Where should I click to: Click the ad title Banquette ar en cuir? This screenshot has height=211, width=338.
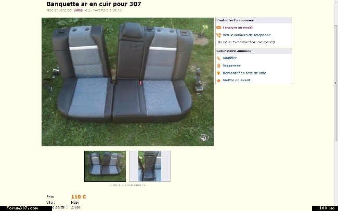click(x=94, y=4)
